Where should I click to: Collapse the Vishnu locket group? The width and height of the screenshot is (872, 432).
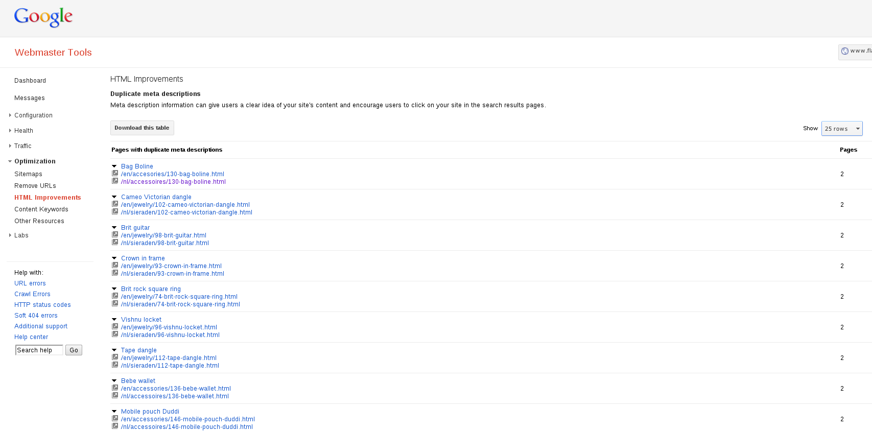114,320
